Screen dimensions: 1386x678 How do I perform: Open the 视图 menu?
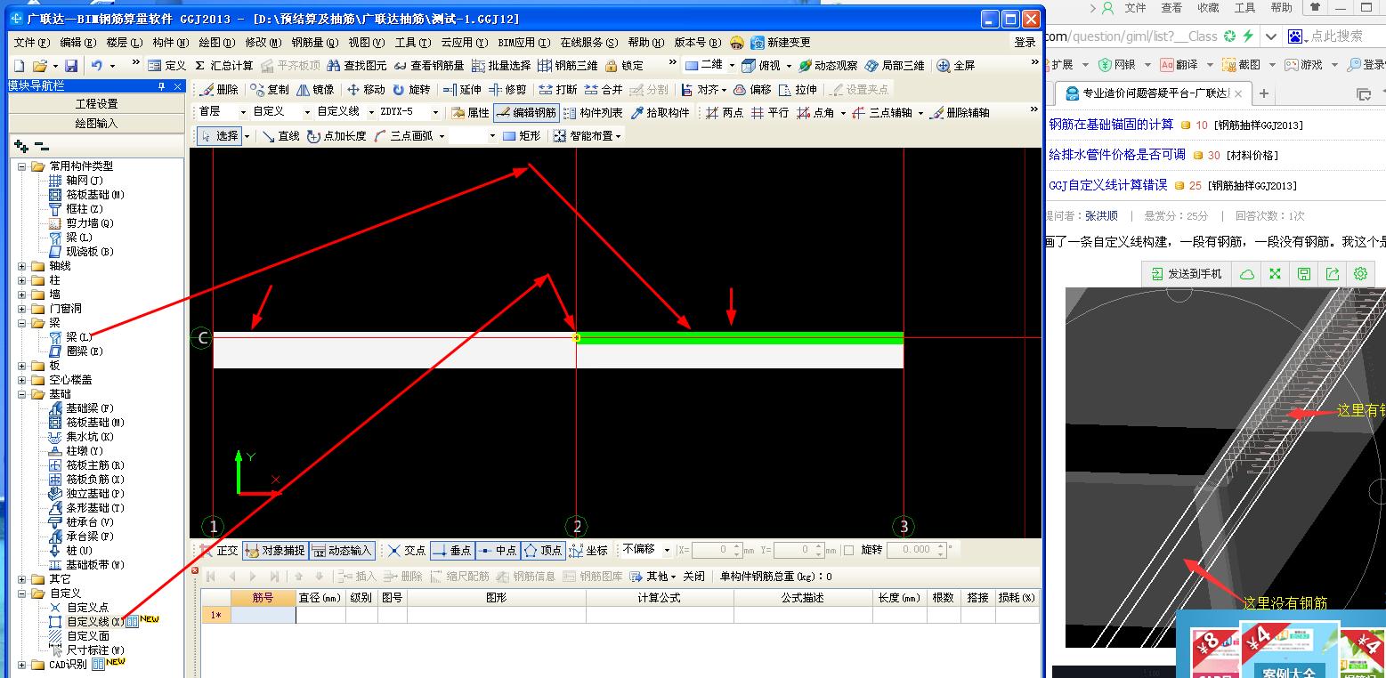367,43
